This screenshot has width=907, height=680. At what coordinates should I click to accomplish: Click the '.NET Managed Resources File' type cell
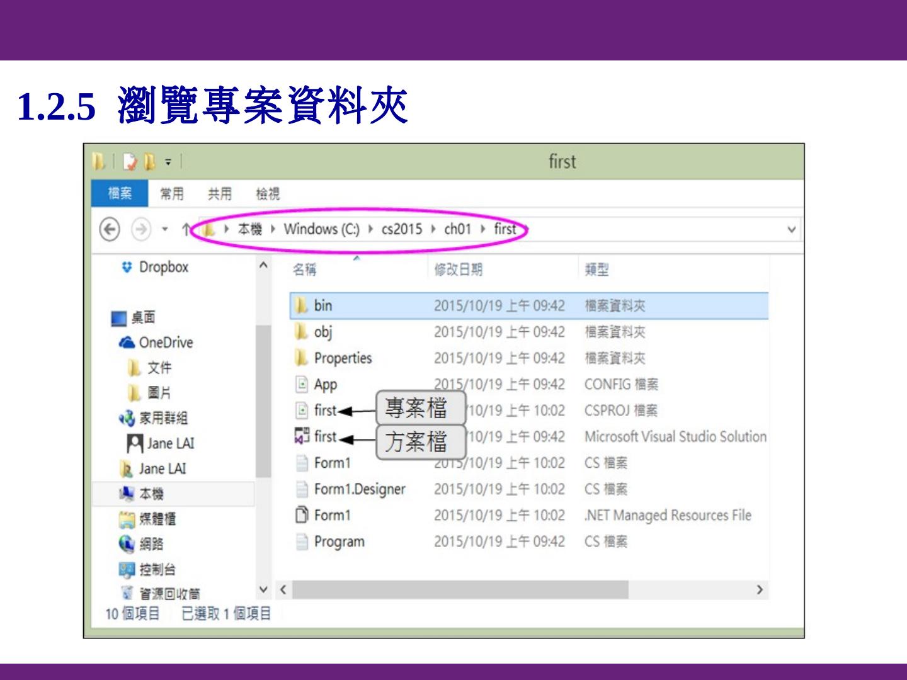[x=668, y=515]
